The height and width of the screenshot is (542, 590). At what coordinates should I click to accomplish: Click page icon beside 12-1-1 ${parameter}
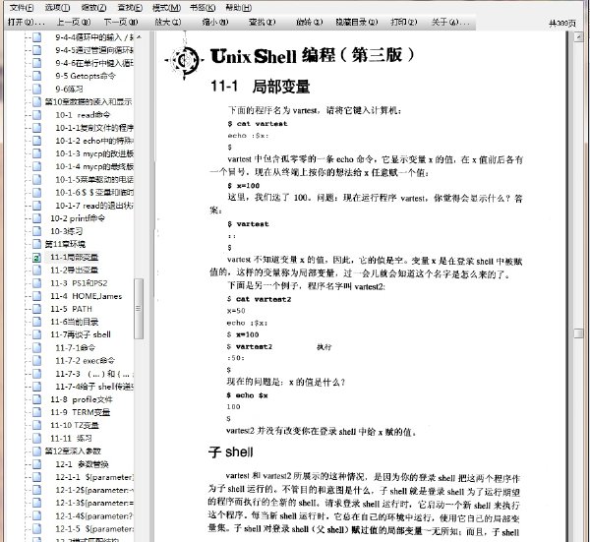[x=36, y=477]
